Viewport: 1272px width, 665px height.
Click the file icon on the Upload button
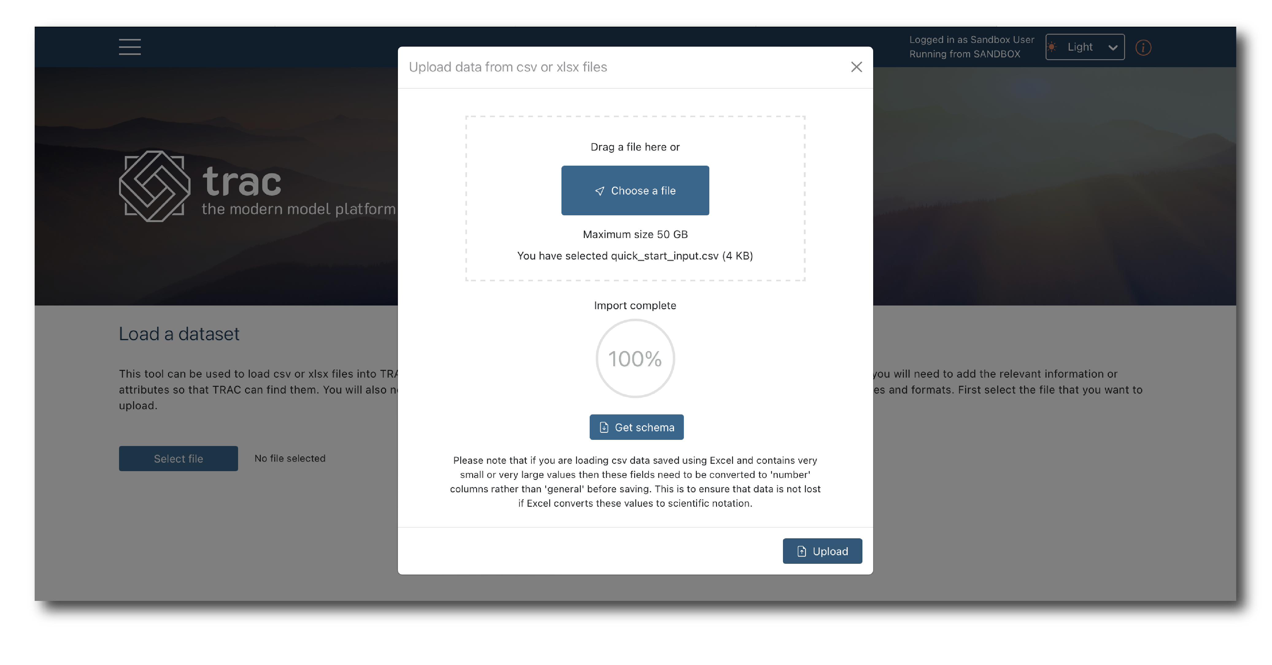click(802, 552)
